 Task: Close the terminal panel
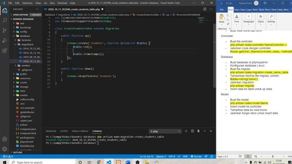[211, 131]
